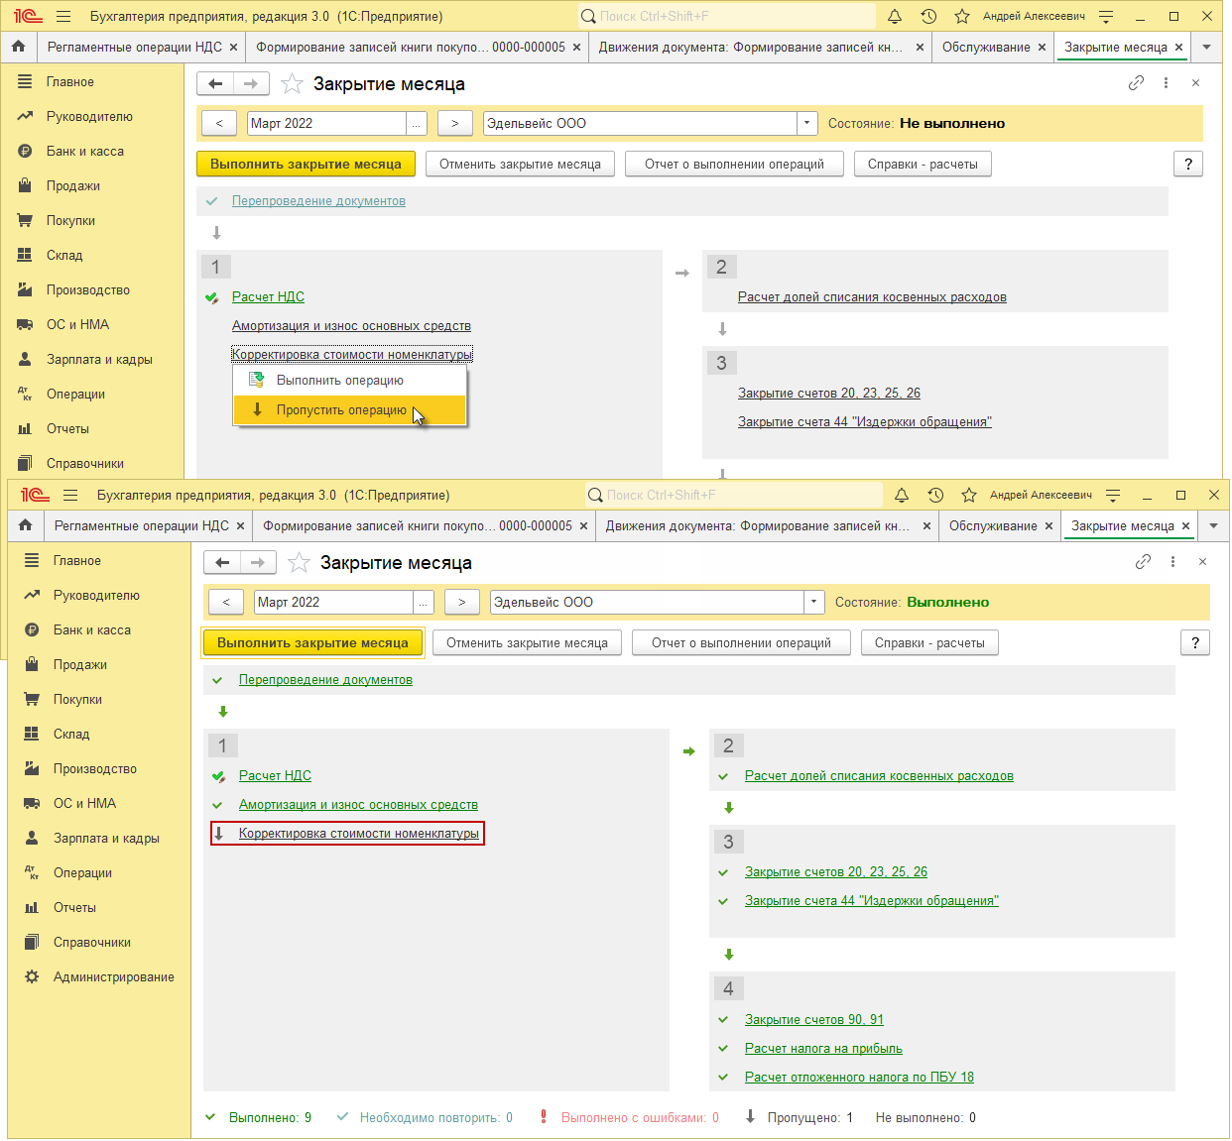This screenshot has width=1232, height=1141.
Task: Open period picker ellipsis in upper window
Action: [417, 123]
